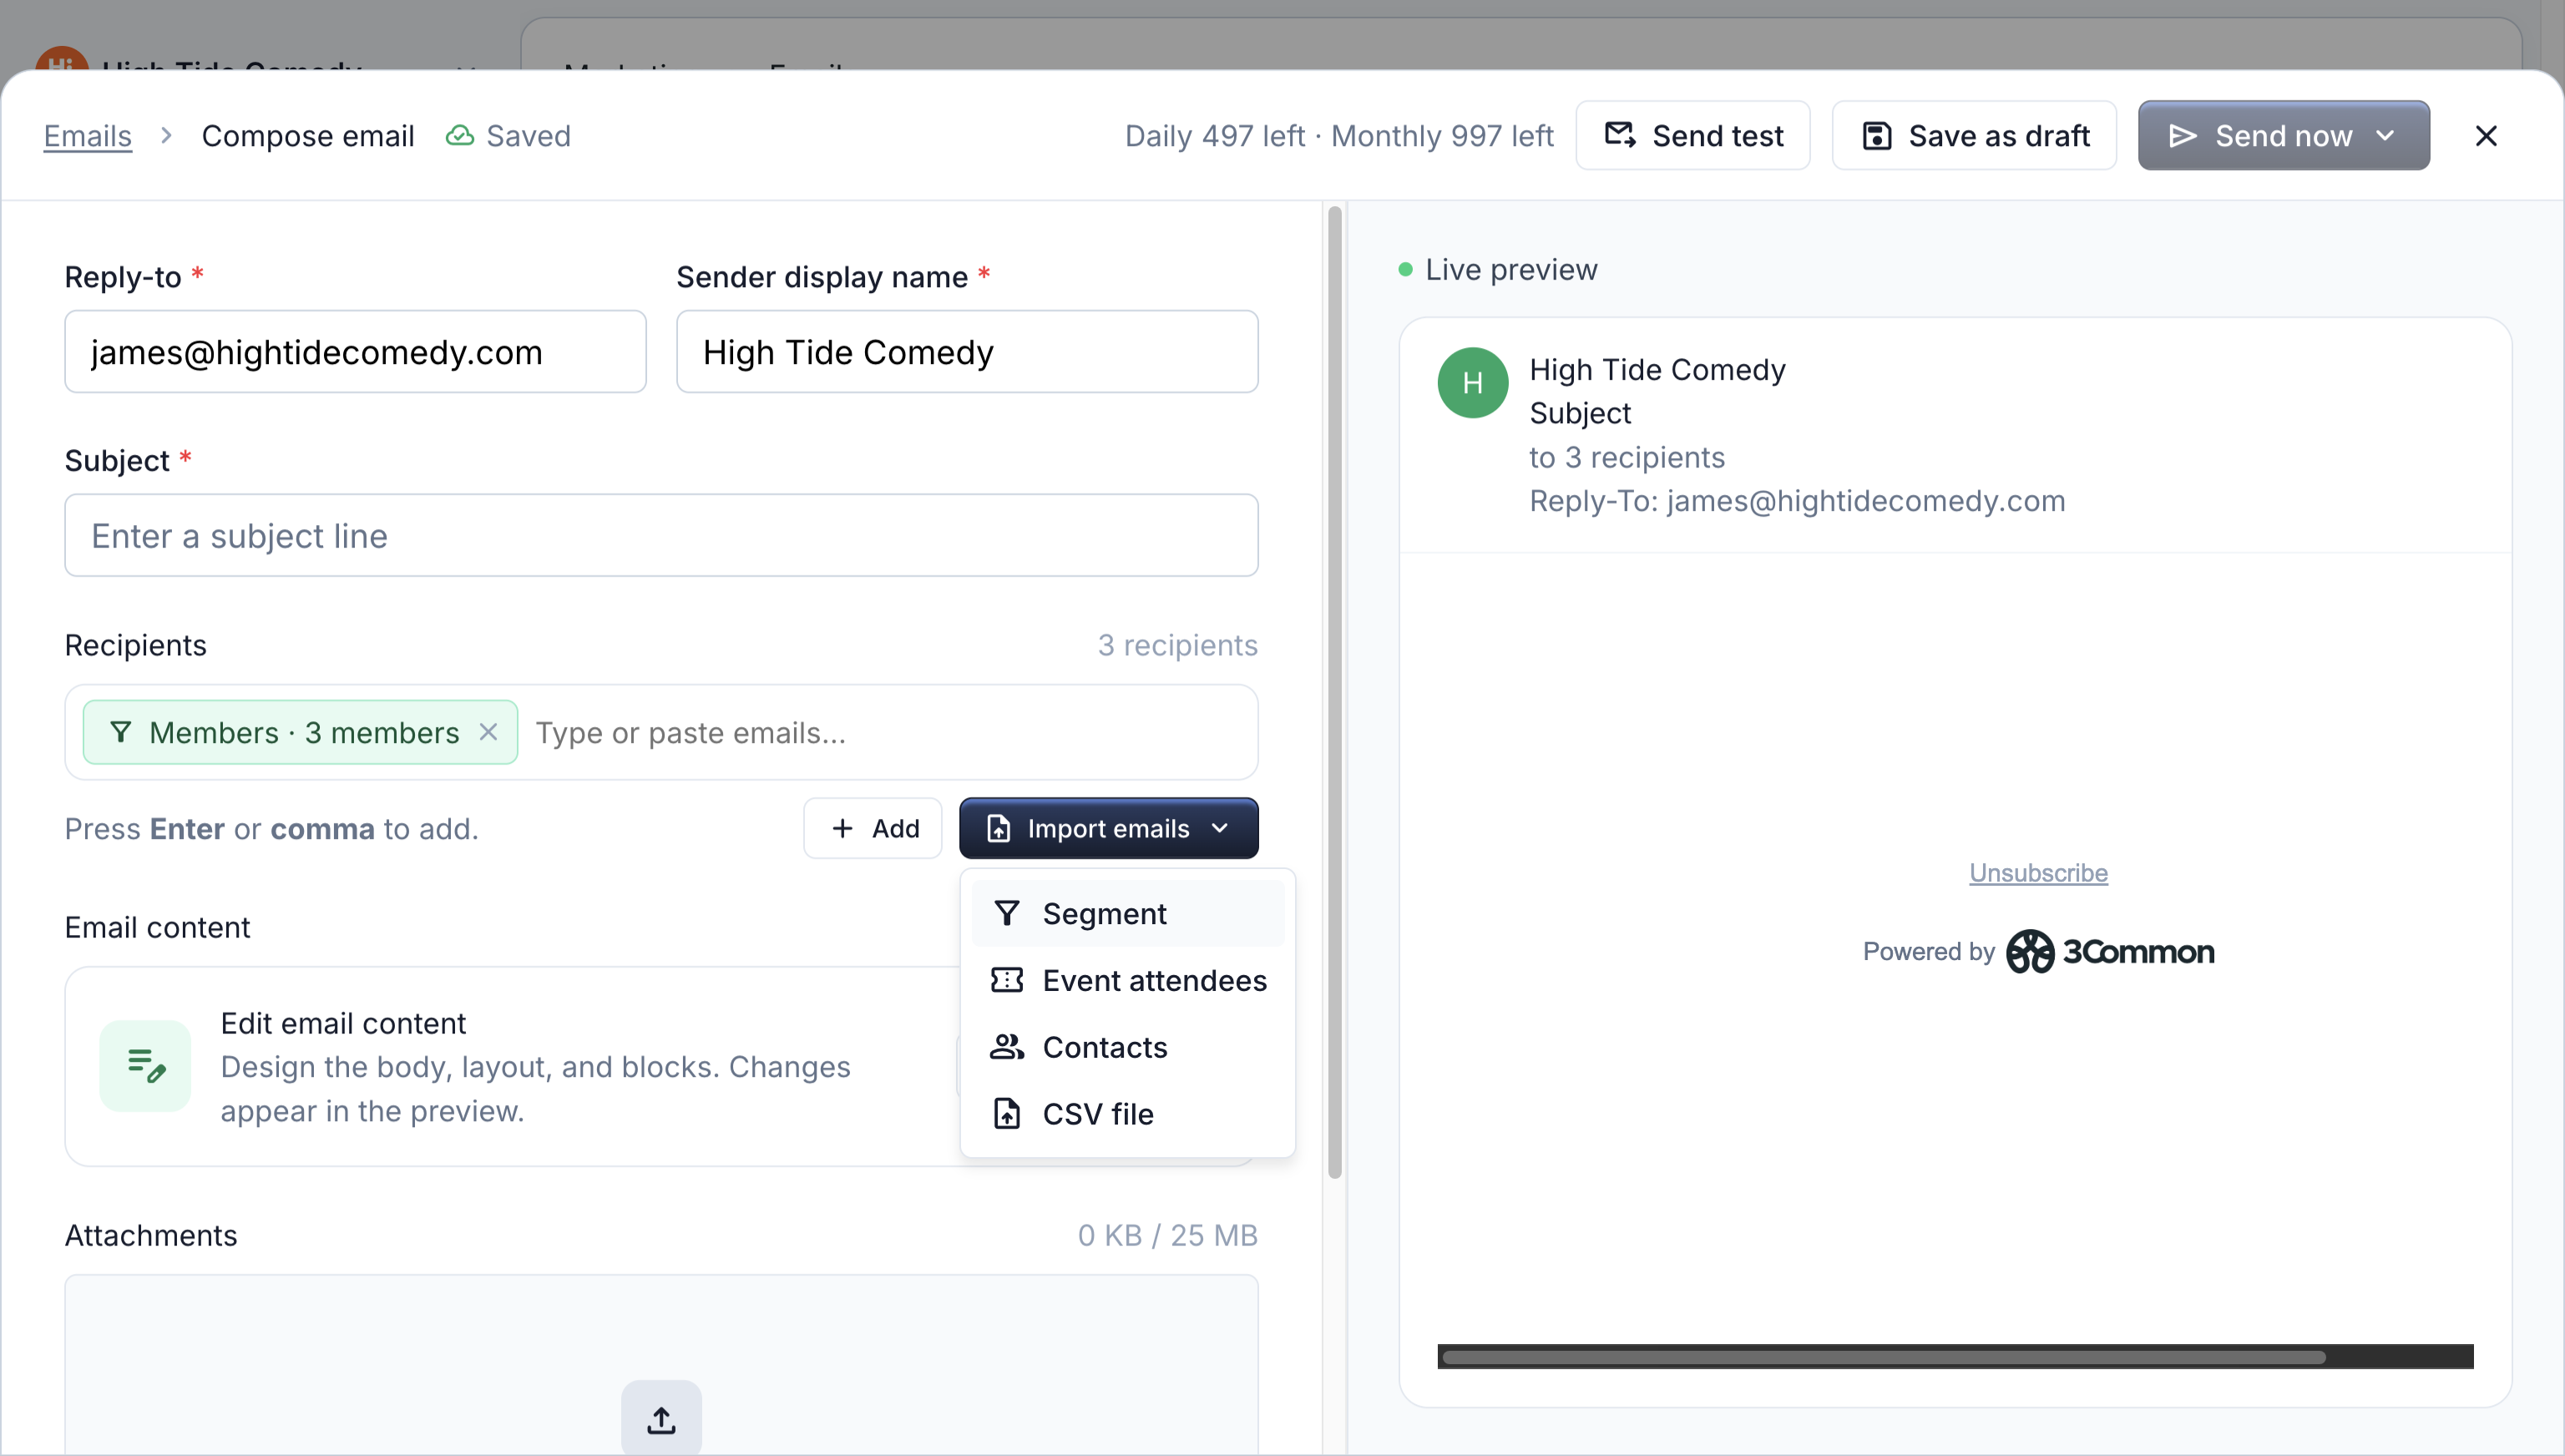Viewport: 2565px width, 1456px height.
Task: Click the preview horizontal scrollbar
Action: click(x=1884, y=1357)
